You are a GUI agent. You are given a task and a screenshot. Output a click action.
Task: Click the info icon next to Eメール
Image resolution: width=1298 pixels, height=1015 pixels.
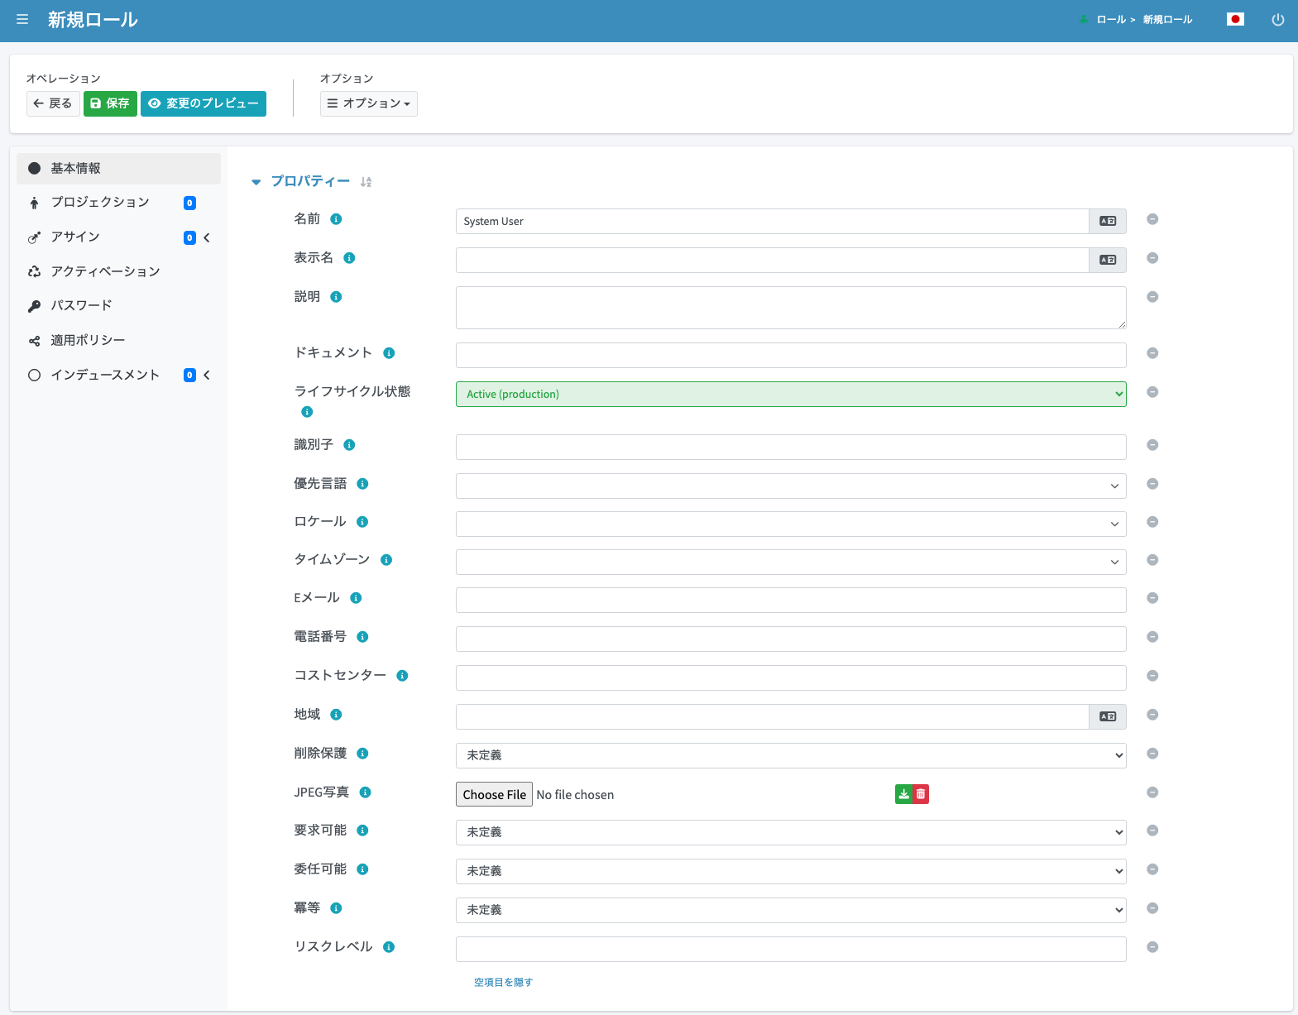tap(356, 598)
